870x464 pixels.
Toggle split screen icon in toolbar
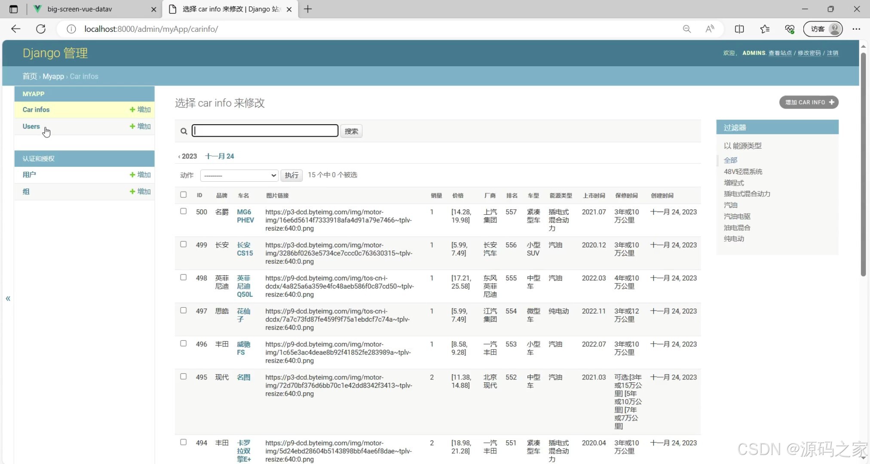pos(739,29)
